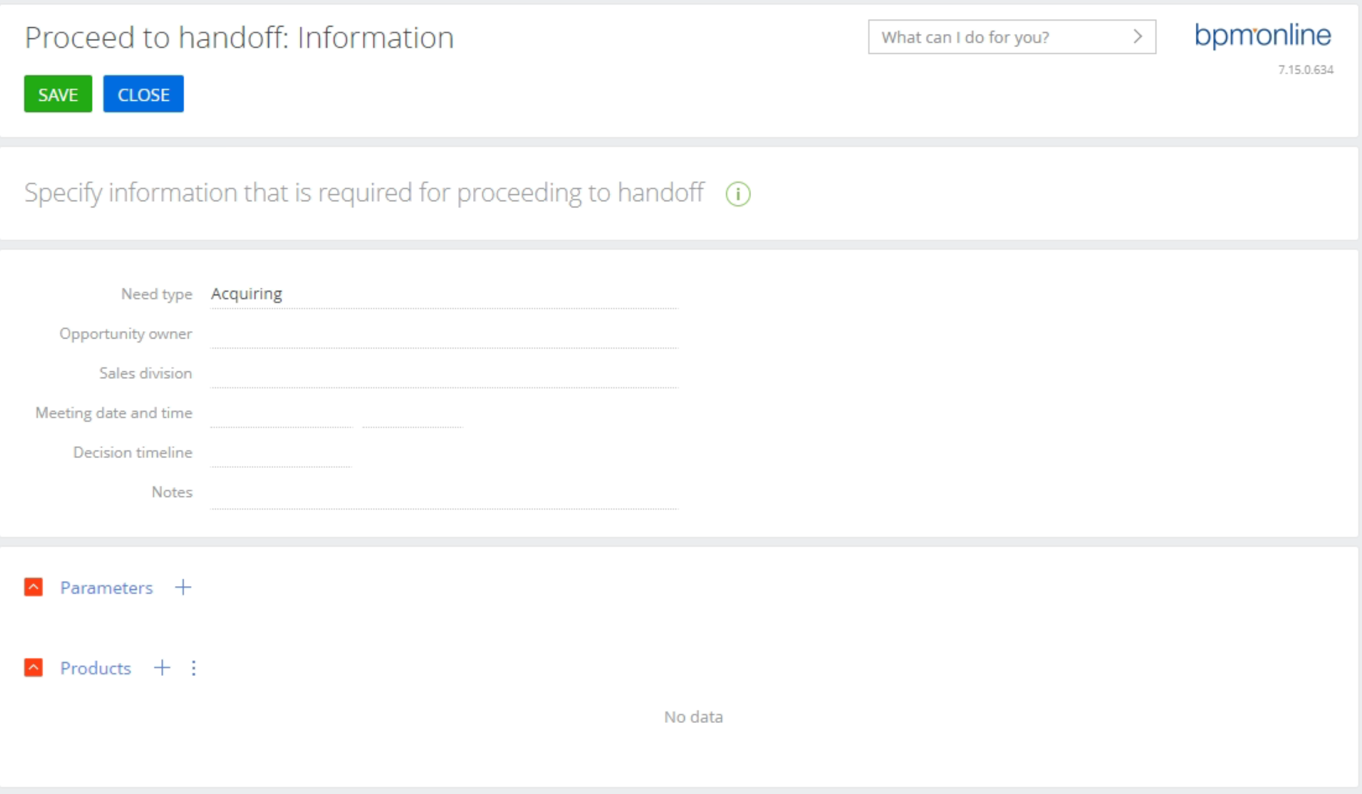This screenshot has height=794, width=1362.
Task: Select the Opportunity owner field
Action: pos(444,334)
